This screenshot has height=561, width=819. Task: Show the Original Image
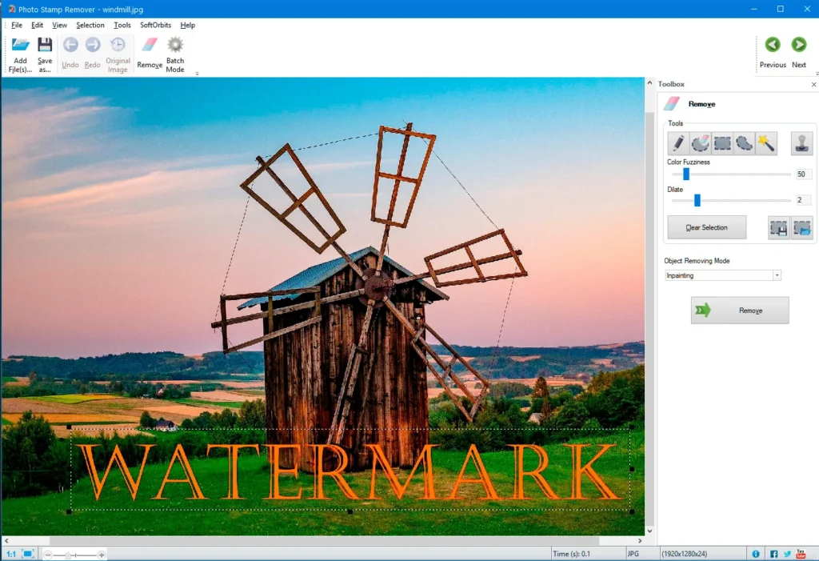point(117,53)
